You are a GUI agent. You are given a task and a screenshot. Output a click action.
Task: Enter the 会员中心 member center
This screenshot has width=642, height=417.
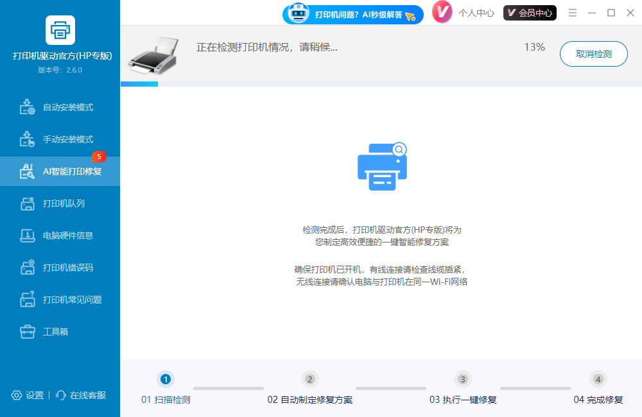[530, 12]
